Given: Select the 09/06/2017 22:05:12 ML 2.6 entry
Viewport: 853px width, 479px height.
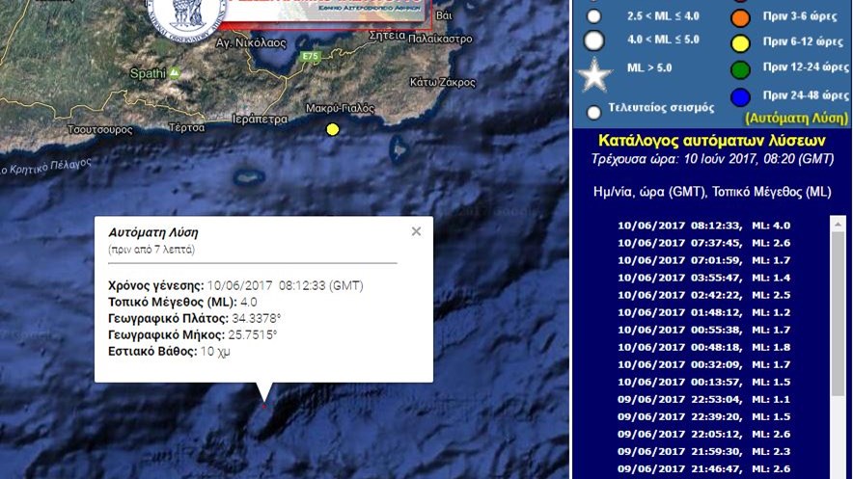Looking at the screenshot, I should click(x=704, y=434).
